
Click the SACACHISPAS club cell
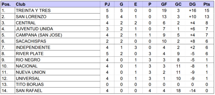[x=57, y=41]
